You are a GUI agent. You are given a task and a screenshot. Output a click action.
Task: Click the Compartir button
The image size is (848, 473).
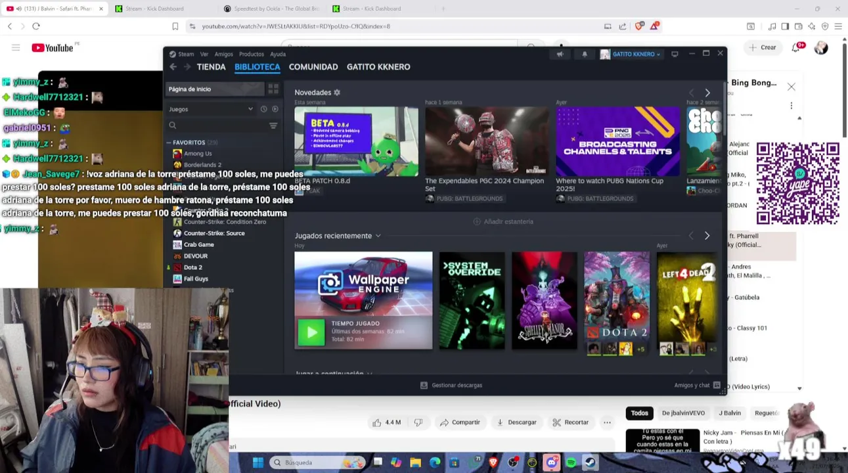[460, 422]
